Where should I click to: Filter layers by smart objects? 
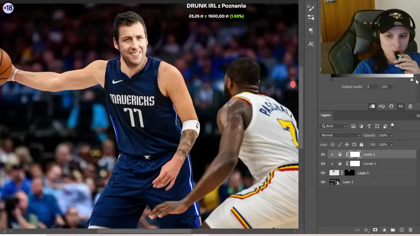coord(385,126)
